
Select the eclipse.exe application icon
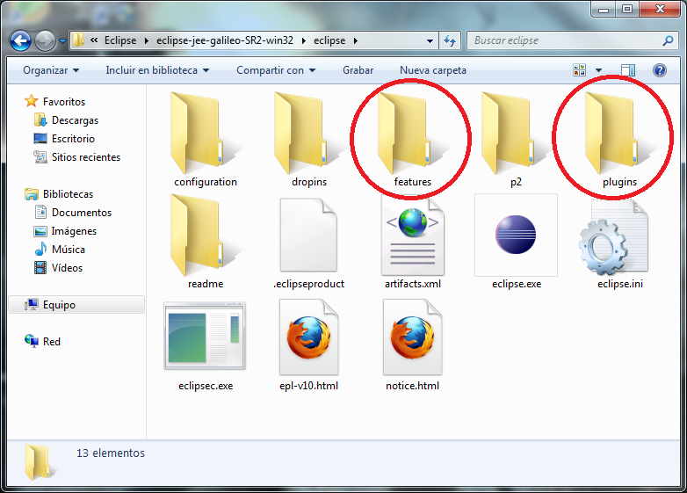click(x=516, y=236)
